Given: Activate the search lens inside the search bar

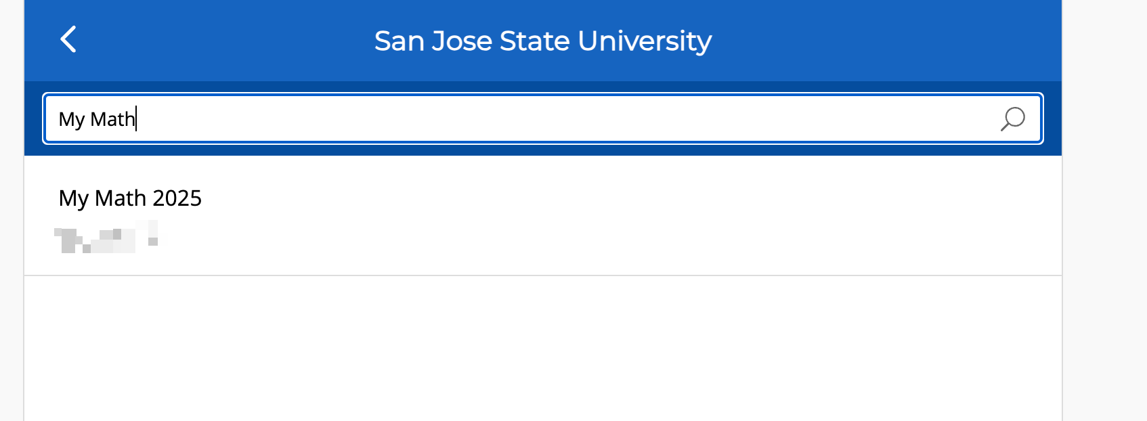Looking at the screenshot, I should pos(1011,119).
